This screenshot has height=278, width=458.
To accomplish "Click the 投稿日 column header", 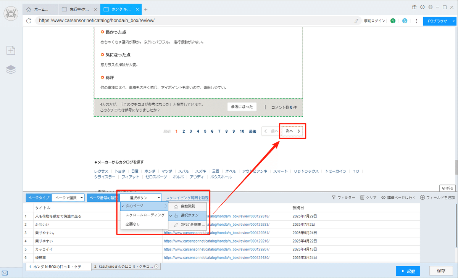I will point(355,207).
